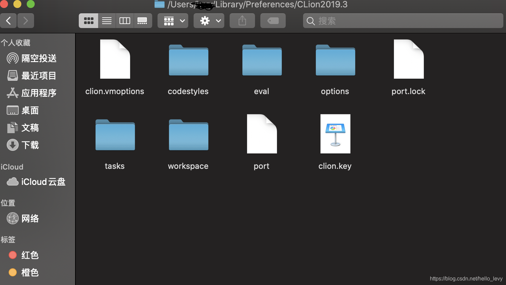Click the 标签 tags section header
The height and width of the screenshot is (285, 506).
pos(8,240)
